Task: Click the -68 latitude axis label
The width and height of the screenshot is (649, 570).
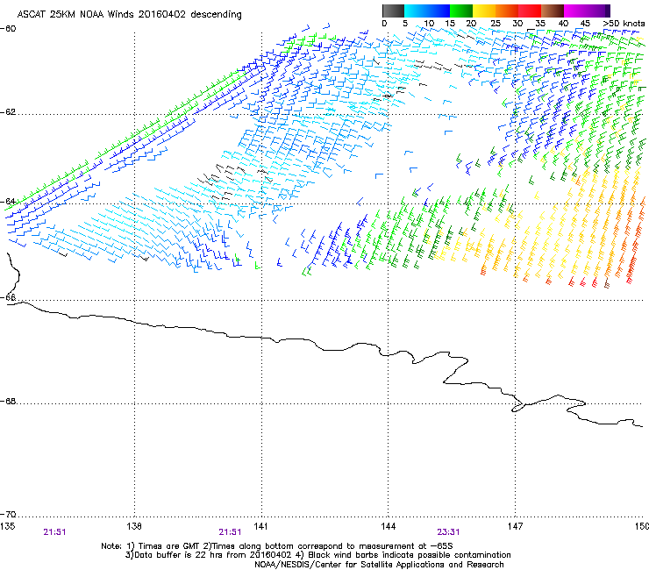Action: pos(8,401)
